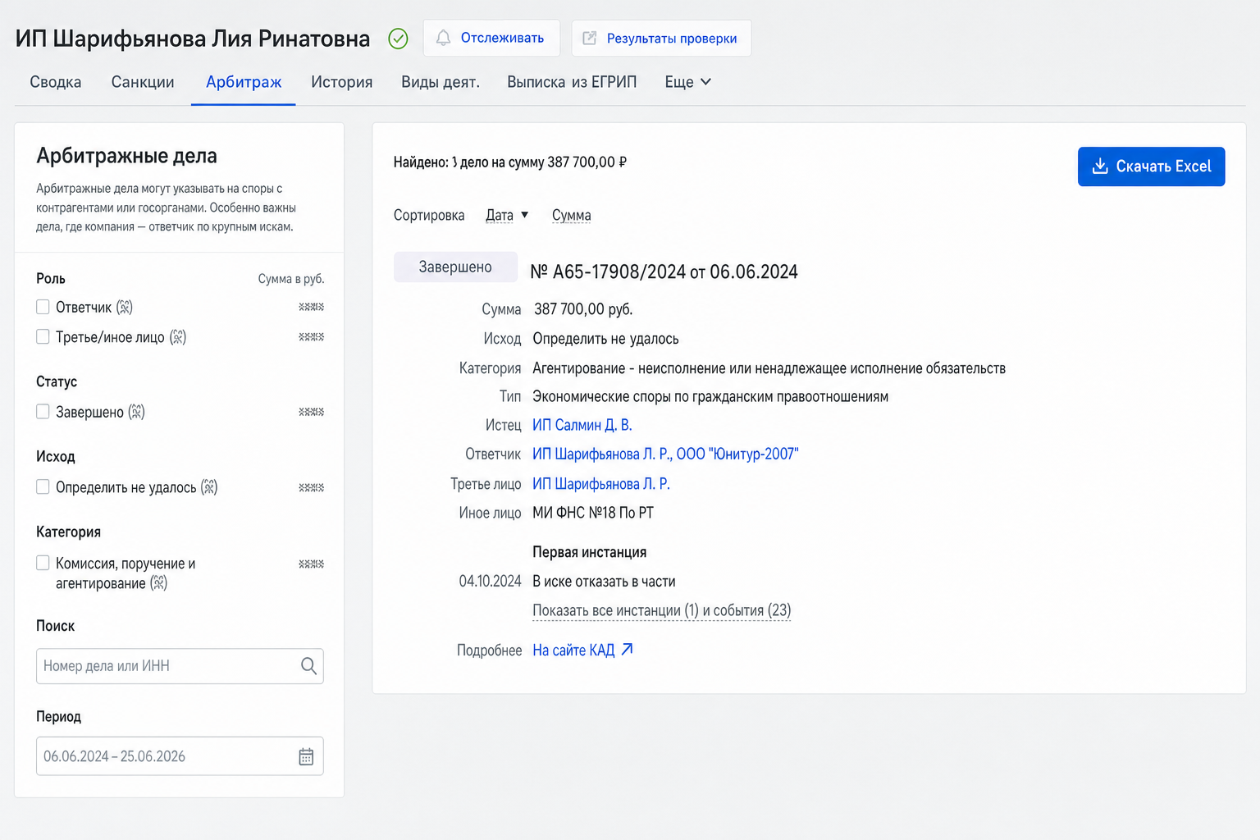The width and height of the screenshot is (1260, 840).
Task: Click the green verified checkmark icon
Action: [398, 39]
